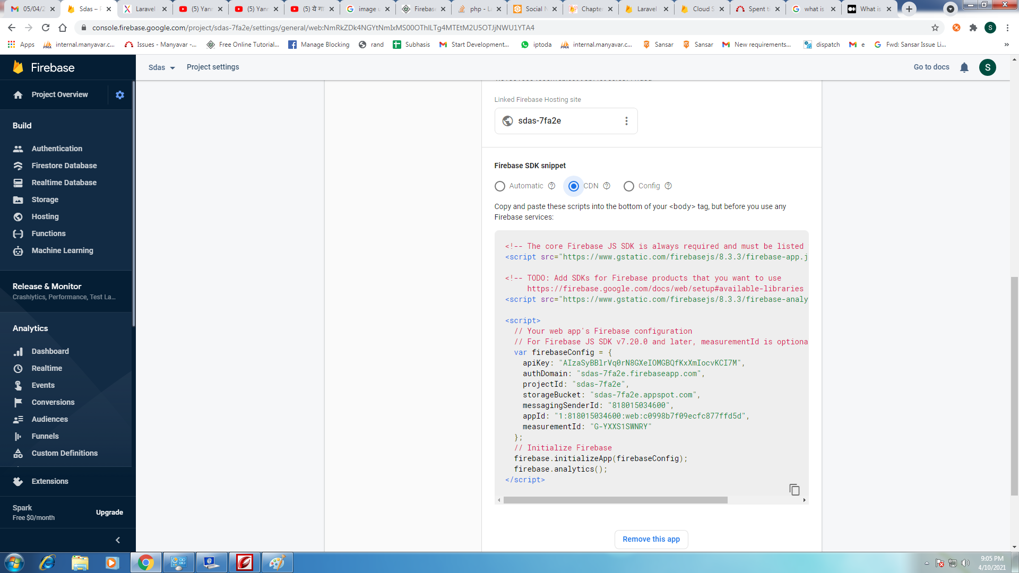Select the Automatic radio button

[500, 186]
